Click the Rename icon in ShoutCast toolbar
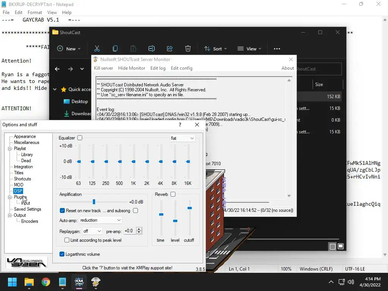Image resolution: width=388 pixels, height=291 pixels. (152, 49)
